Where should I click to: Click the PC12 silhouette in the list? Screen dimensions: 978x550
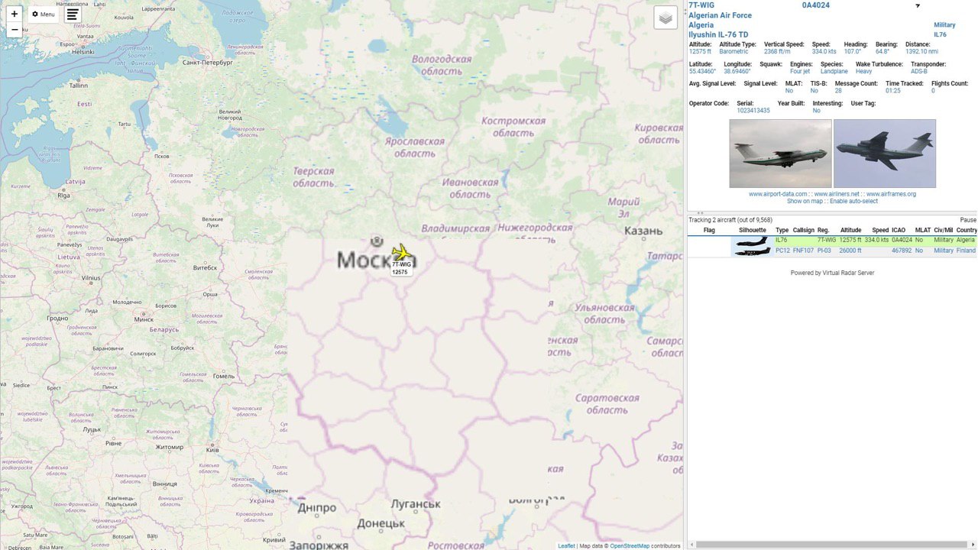pyautogui.click(x=753, y=251)
